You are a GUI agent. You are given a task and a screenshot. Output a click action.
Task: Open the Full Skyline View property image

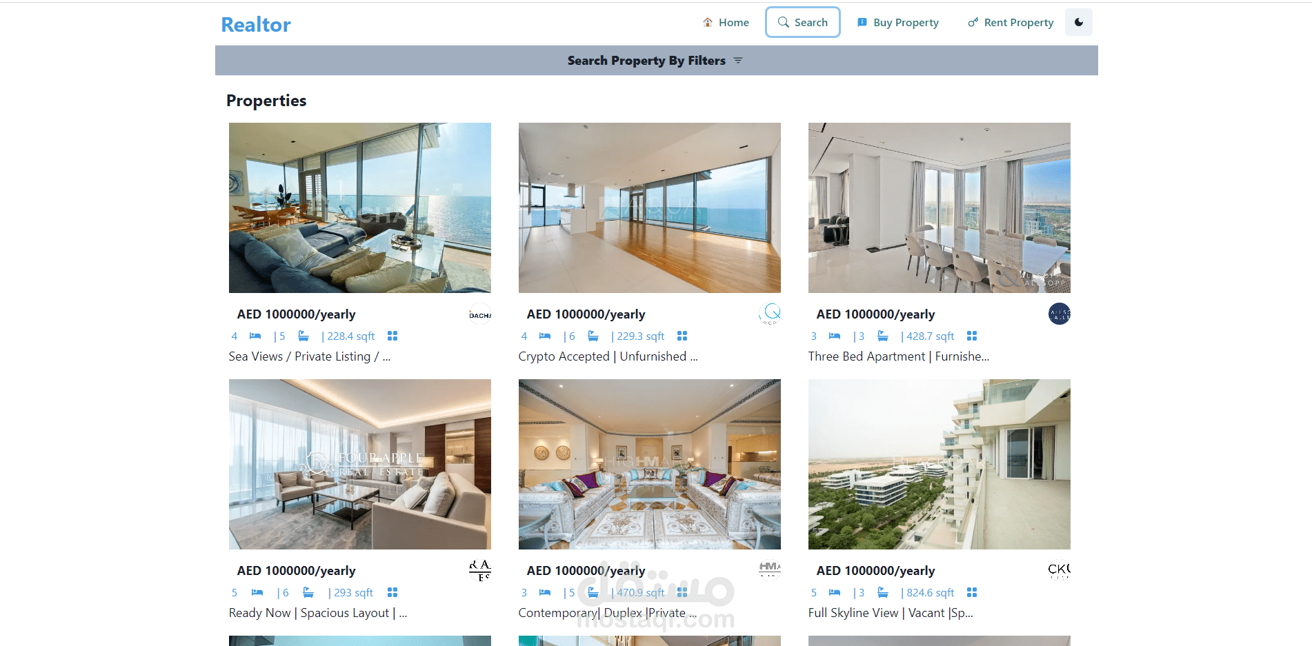click(x=940, y=464)
